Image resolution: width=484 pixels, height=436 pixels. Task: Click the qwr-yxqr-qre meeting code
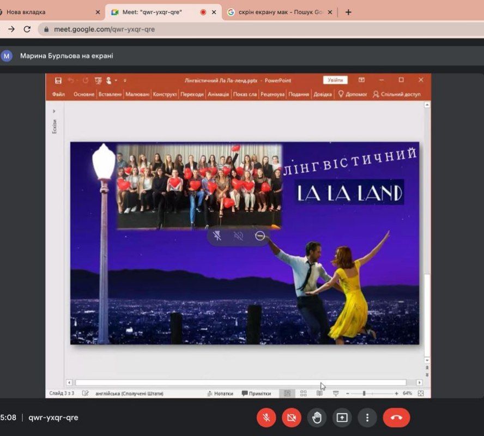pos(53,417)
